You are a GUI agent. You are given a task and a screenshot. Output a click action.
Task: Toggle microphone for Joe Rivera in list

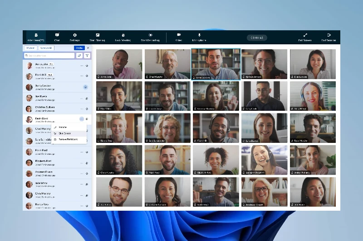[87, 99]
